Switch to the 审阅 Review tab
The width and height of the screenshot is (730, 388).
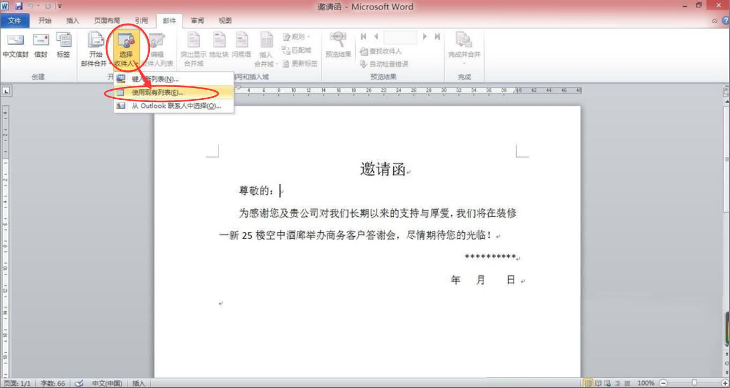tap(197, 20)
